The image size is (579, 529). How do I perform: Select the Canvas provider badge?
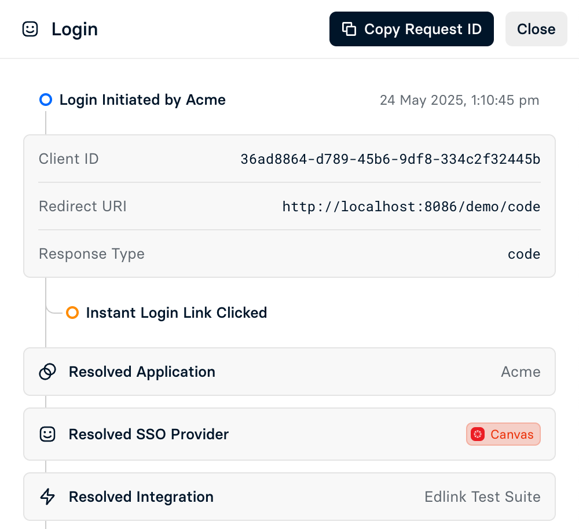[503, 434]
